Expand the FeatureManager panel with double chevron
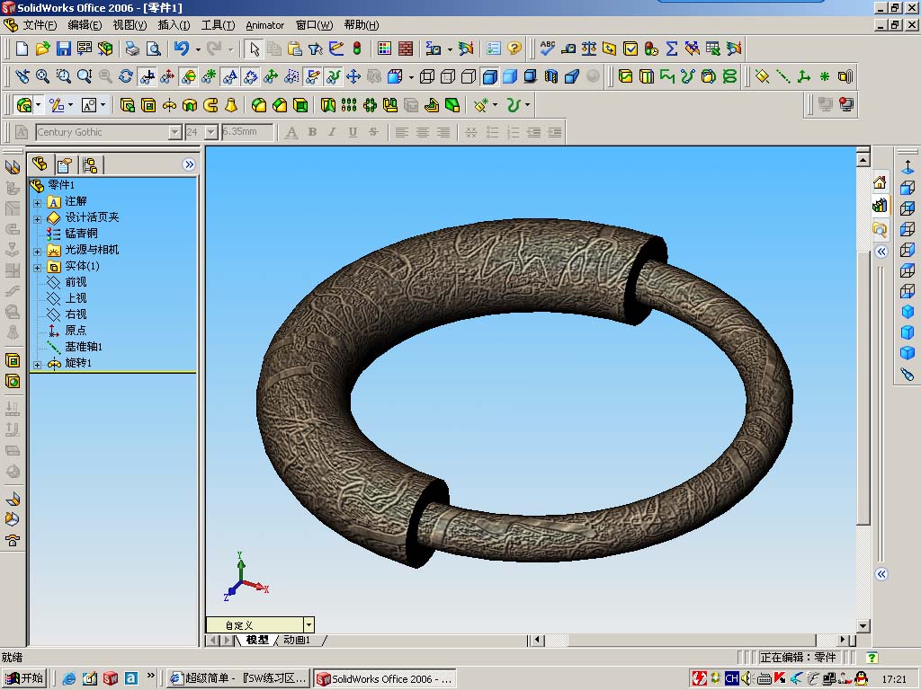Viewport: 921px width, 690px height. pyautogui.click(x=189, y=164)
